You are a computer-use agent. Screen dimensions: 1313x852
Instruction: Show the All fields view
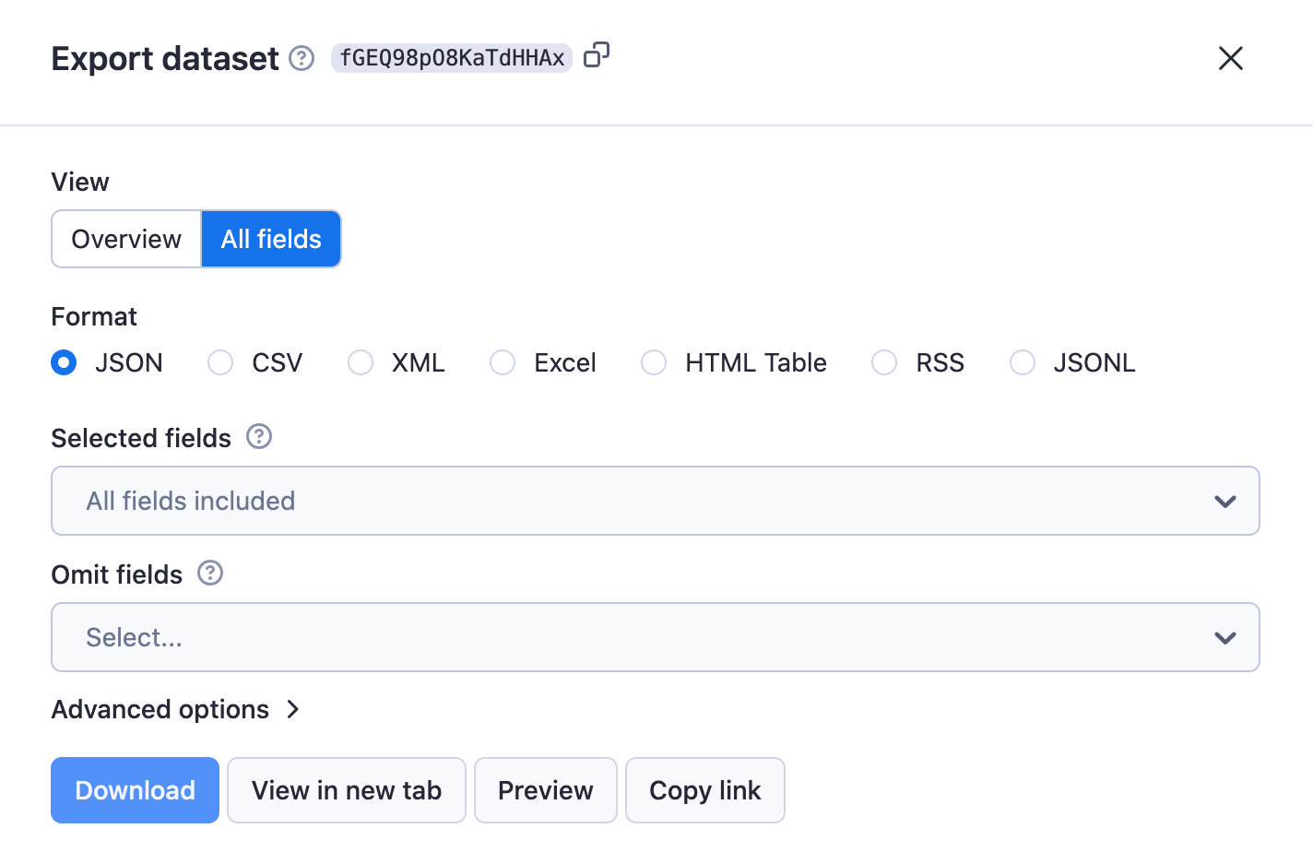click(270, 238)
